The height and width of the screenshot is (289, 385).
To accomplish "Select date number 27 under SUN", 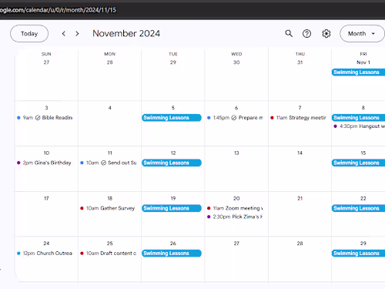I will tap(46, 62).
